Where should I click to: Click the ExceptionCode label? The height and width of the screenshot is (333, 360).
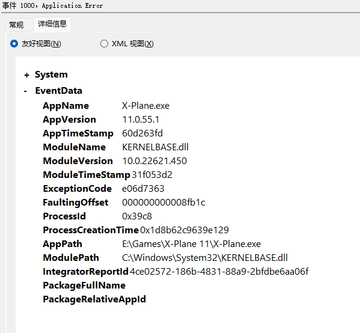(x=78, y=189)
